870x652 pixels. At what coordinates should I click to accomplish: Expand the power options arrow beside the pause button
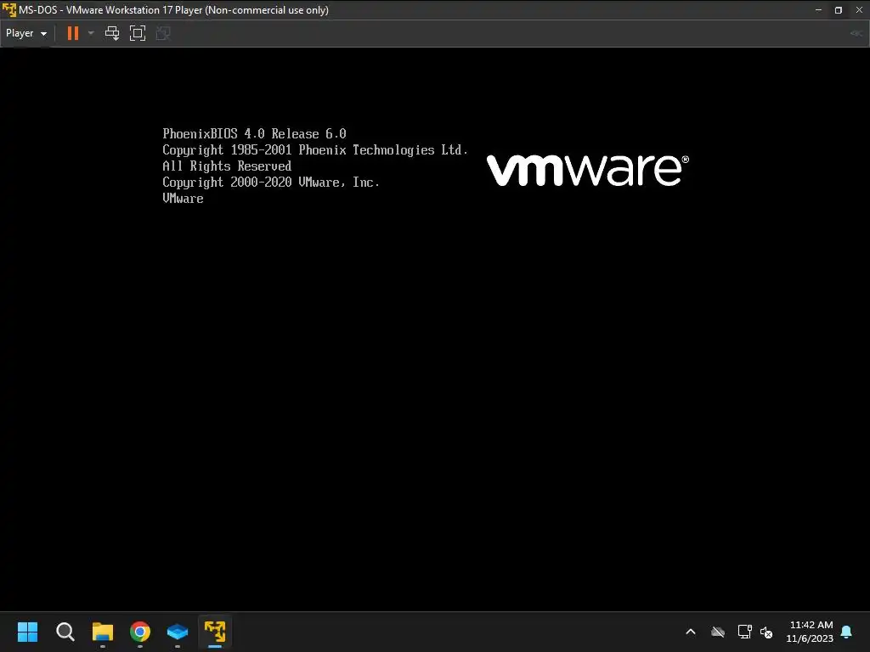(x=91, y=33)
